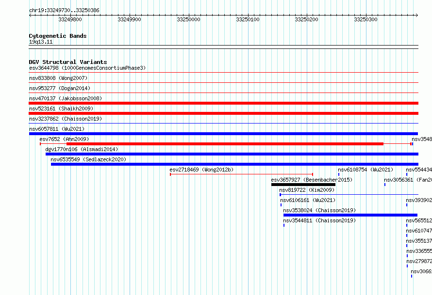
Task: Click the thin red esv2718469 span
Action: tap(241, 174)
